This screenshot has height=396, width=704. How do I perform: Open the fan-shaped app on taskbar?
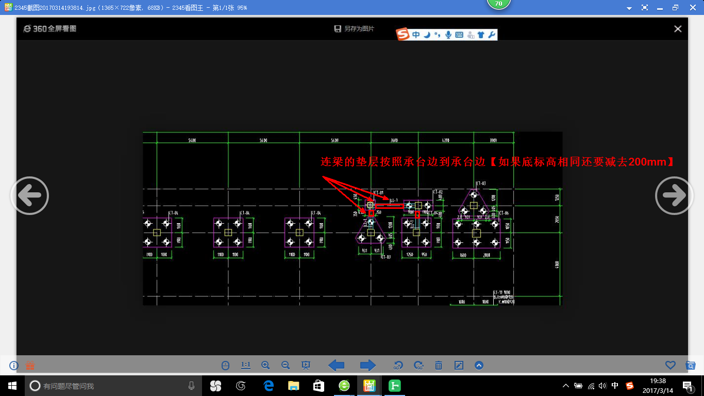[x=215, y=386]
